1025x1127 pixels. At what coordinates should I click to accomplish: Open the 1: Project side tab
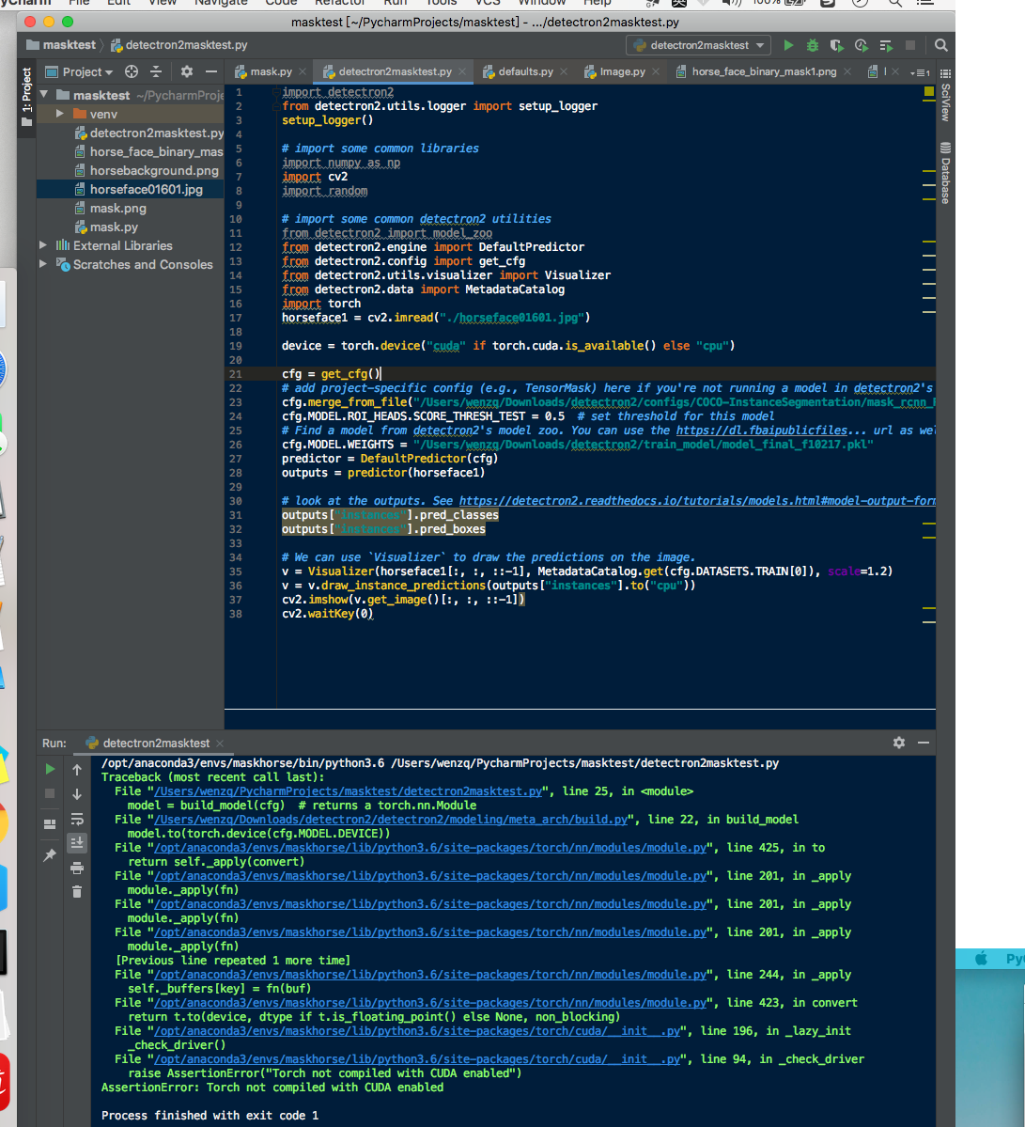click(26, 97)
